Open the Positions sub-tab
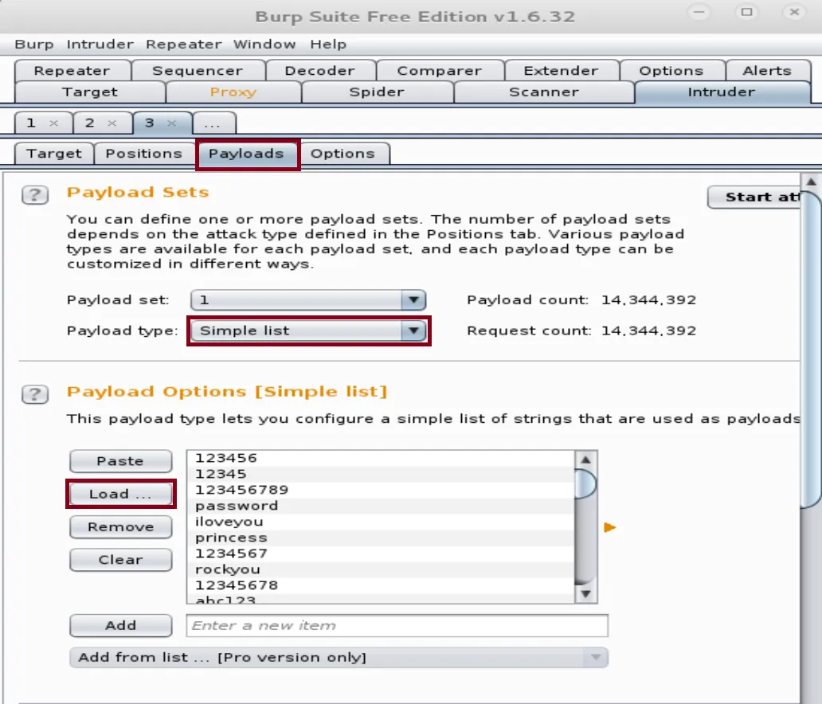 (143, 154)
